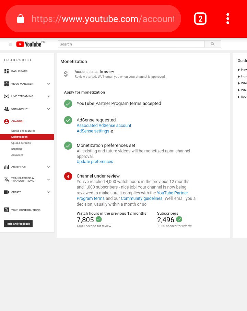Open Advanced under Channel
Image resolution: width=247 pixels, height=311 pixels.
tap(17, 155)
